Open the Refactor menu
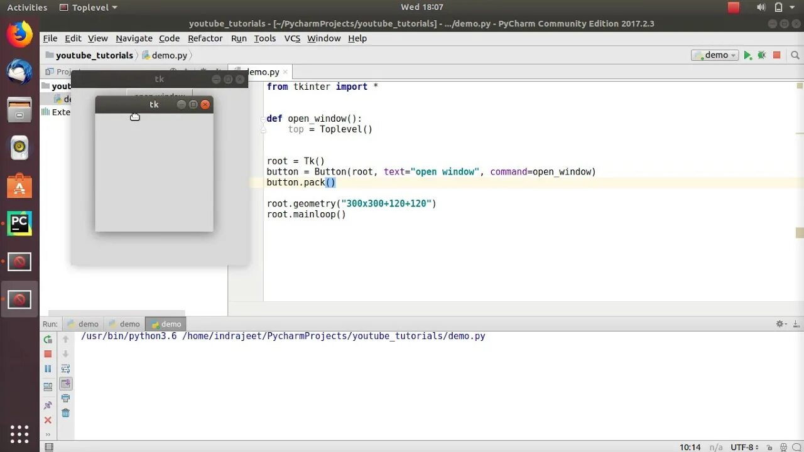 click(205, 38)
